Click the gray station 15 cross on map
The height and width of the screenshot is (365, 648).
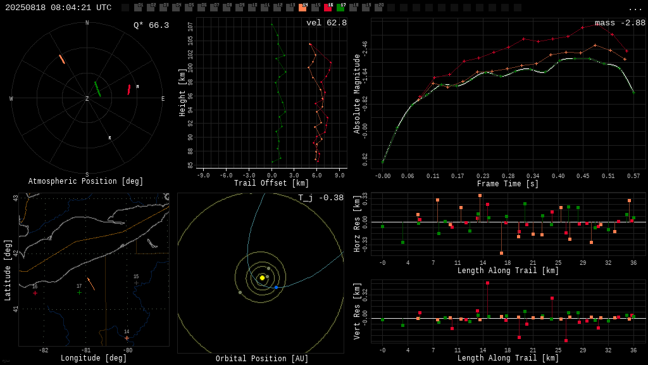tap(137, 283)
